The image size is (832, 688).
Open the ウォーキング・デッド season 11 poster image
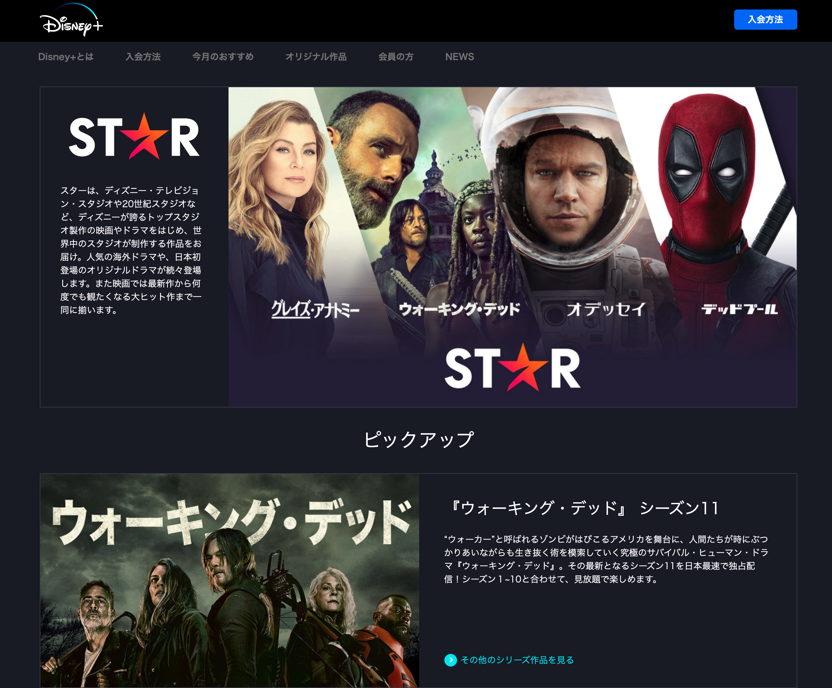click(x=230, y=581)
